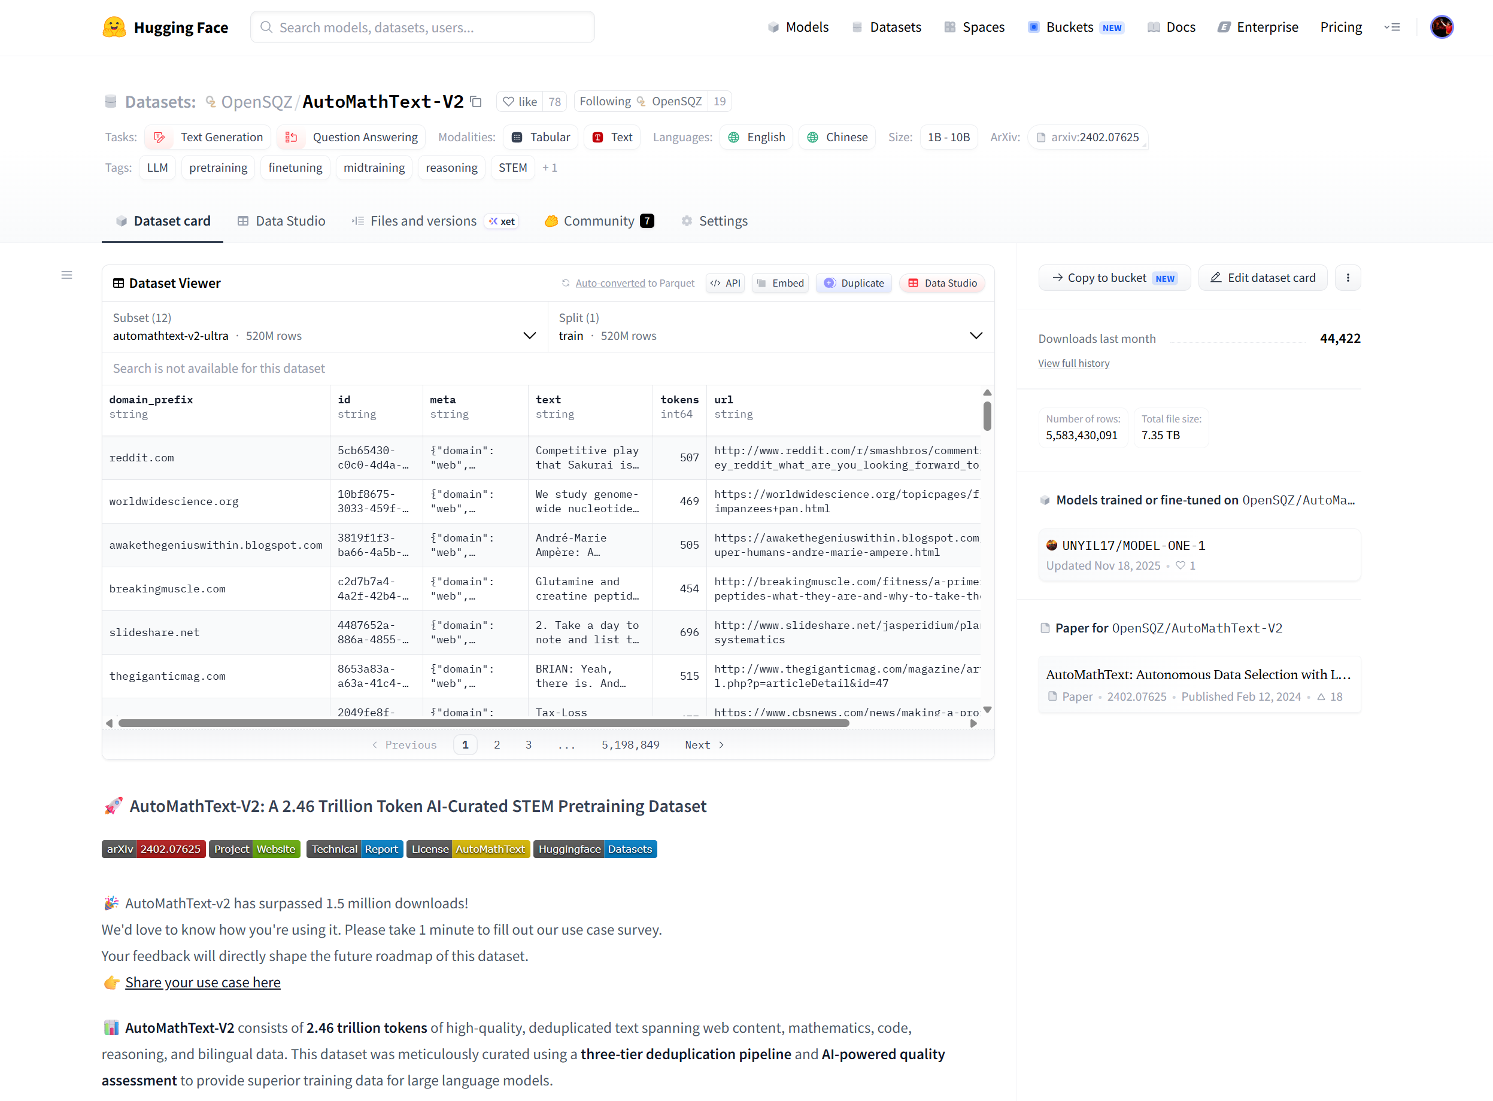Click the upvote triangle on the paper card
The image size is (1493, 1101).
(1321, 697)
